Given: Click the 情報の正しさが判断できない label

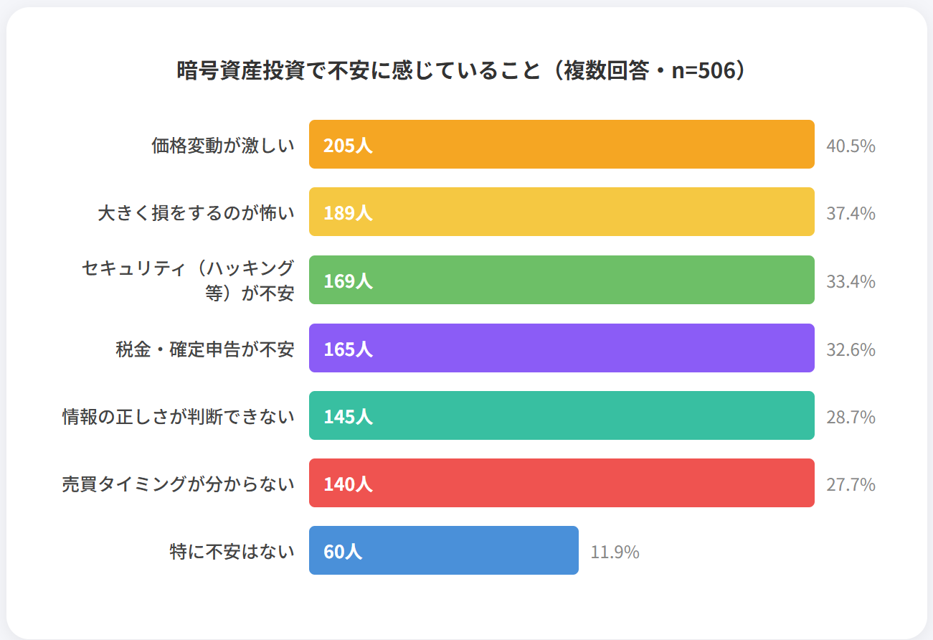Looking at the screenshot, I should coord(179,417).
